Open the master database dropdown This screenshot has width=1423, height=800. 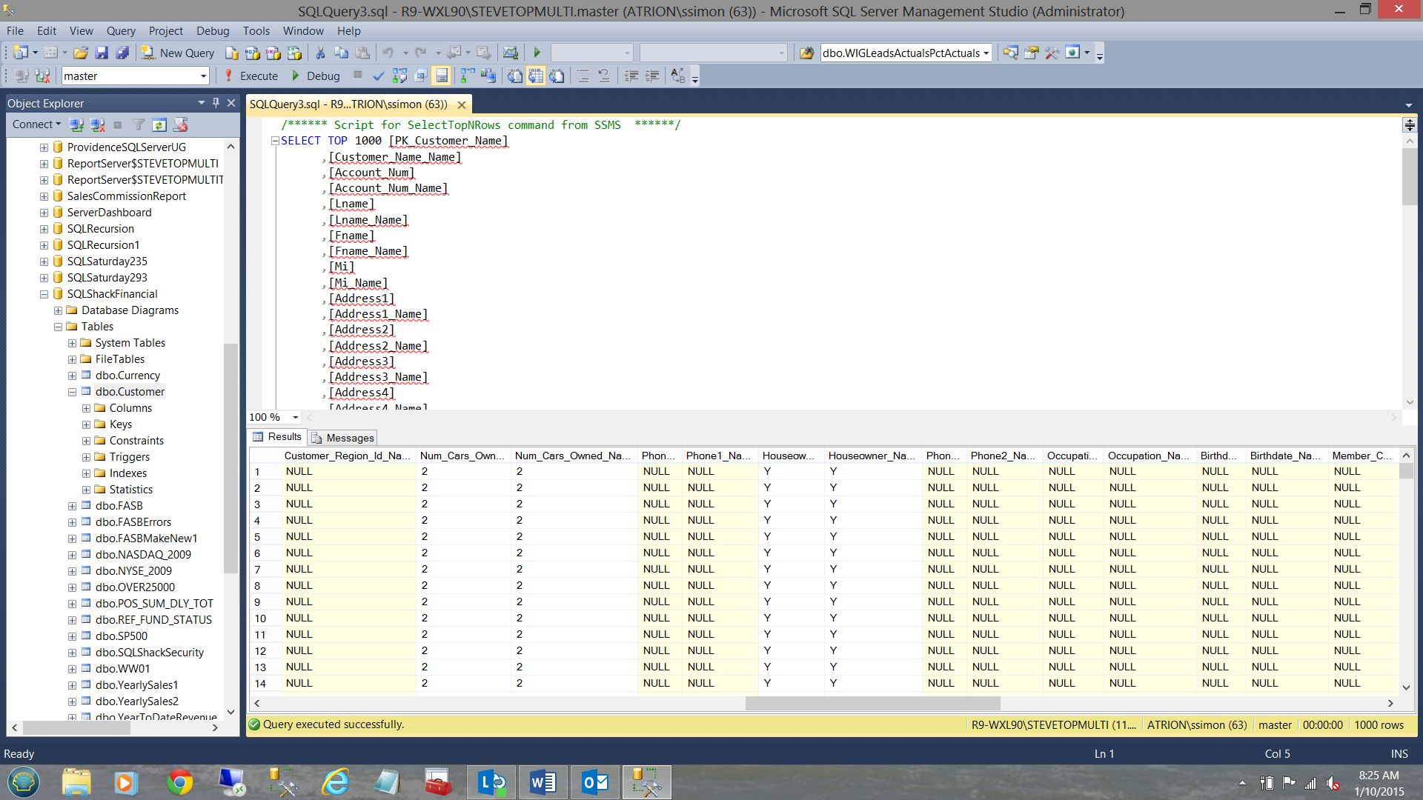click(x=203, y=76)
